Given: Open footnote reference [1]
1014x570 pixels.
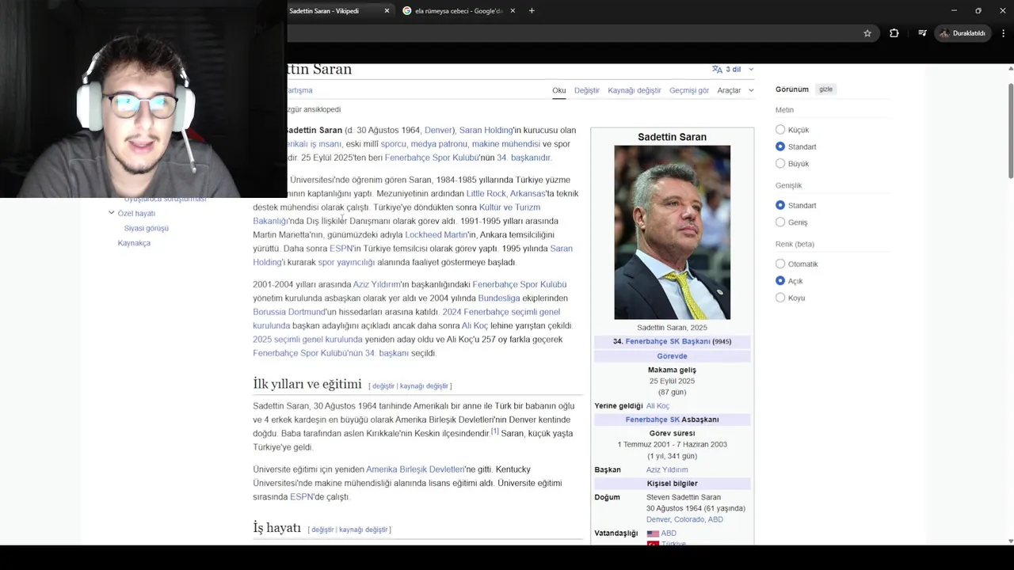Looking at the screenshot, I should [x=494, y=431].
